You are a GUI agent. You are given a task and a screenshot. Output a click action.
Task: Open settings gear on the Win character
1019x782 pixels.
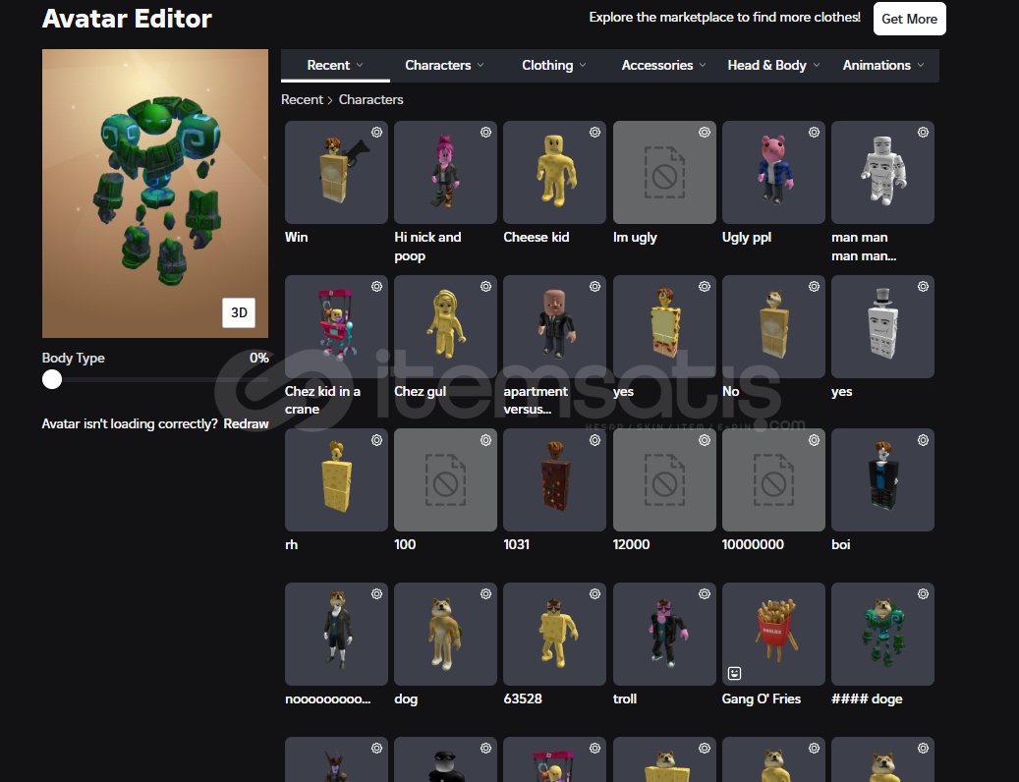377,133
